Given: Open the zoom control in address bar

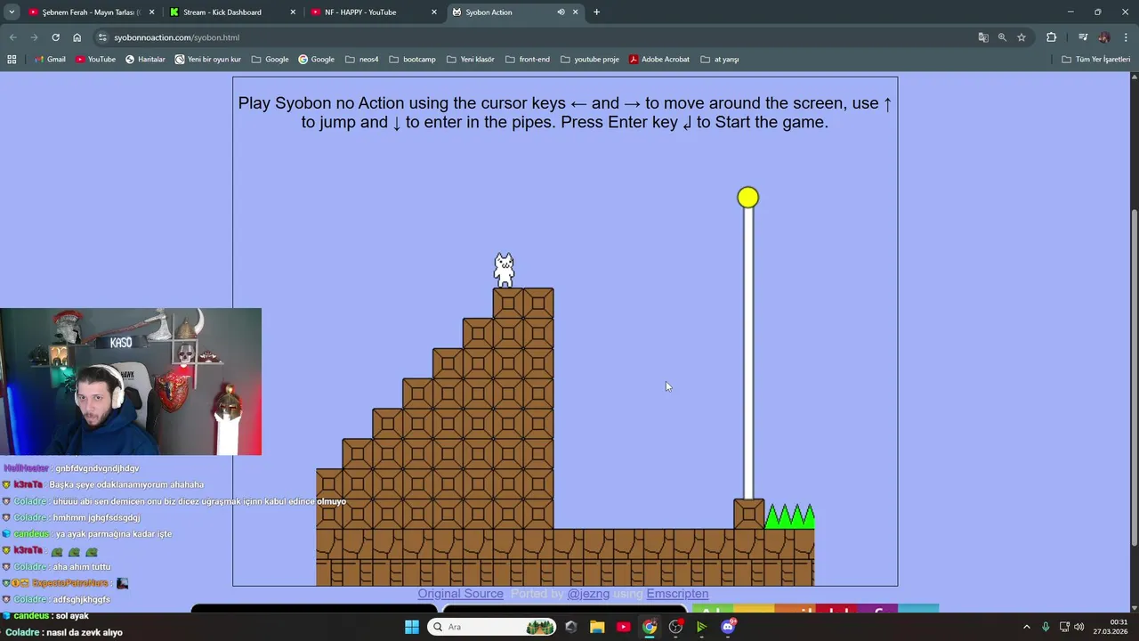Looking at the screenshot, I should coord(1002,37).
